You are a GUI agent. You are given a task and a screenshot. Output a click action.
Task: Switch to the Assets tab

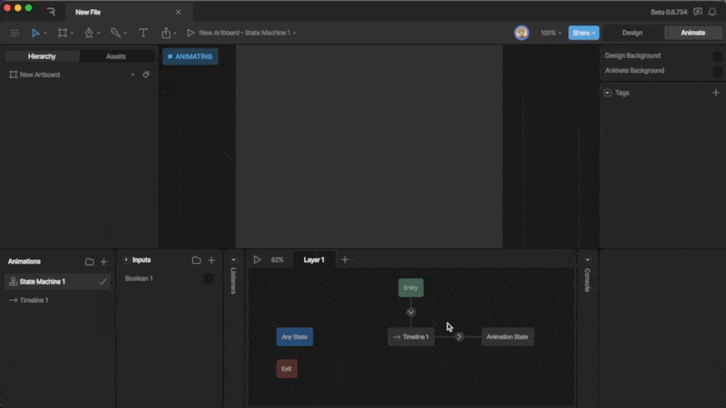[x=116, y=56]
